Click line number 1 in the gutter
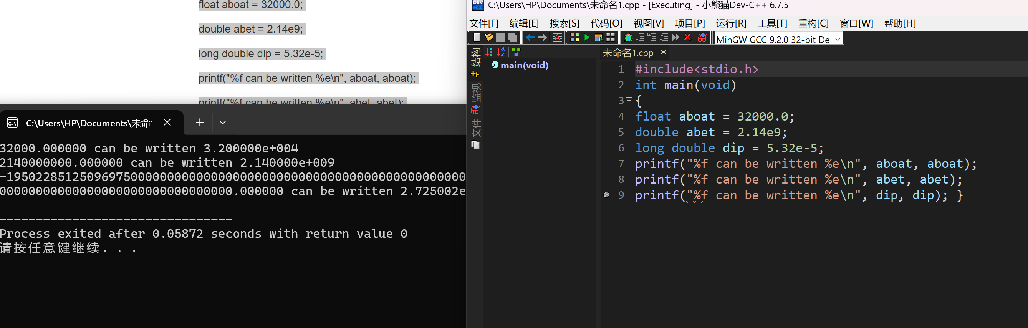The height and width of the screenshot is (328, 1028). pyautogui.click(x=621, y=69)
